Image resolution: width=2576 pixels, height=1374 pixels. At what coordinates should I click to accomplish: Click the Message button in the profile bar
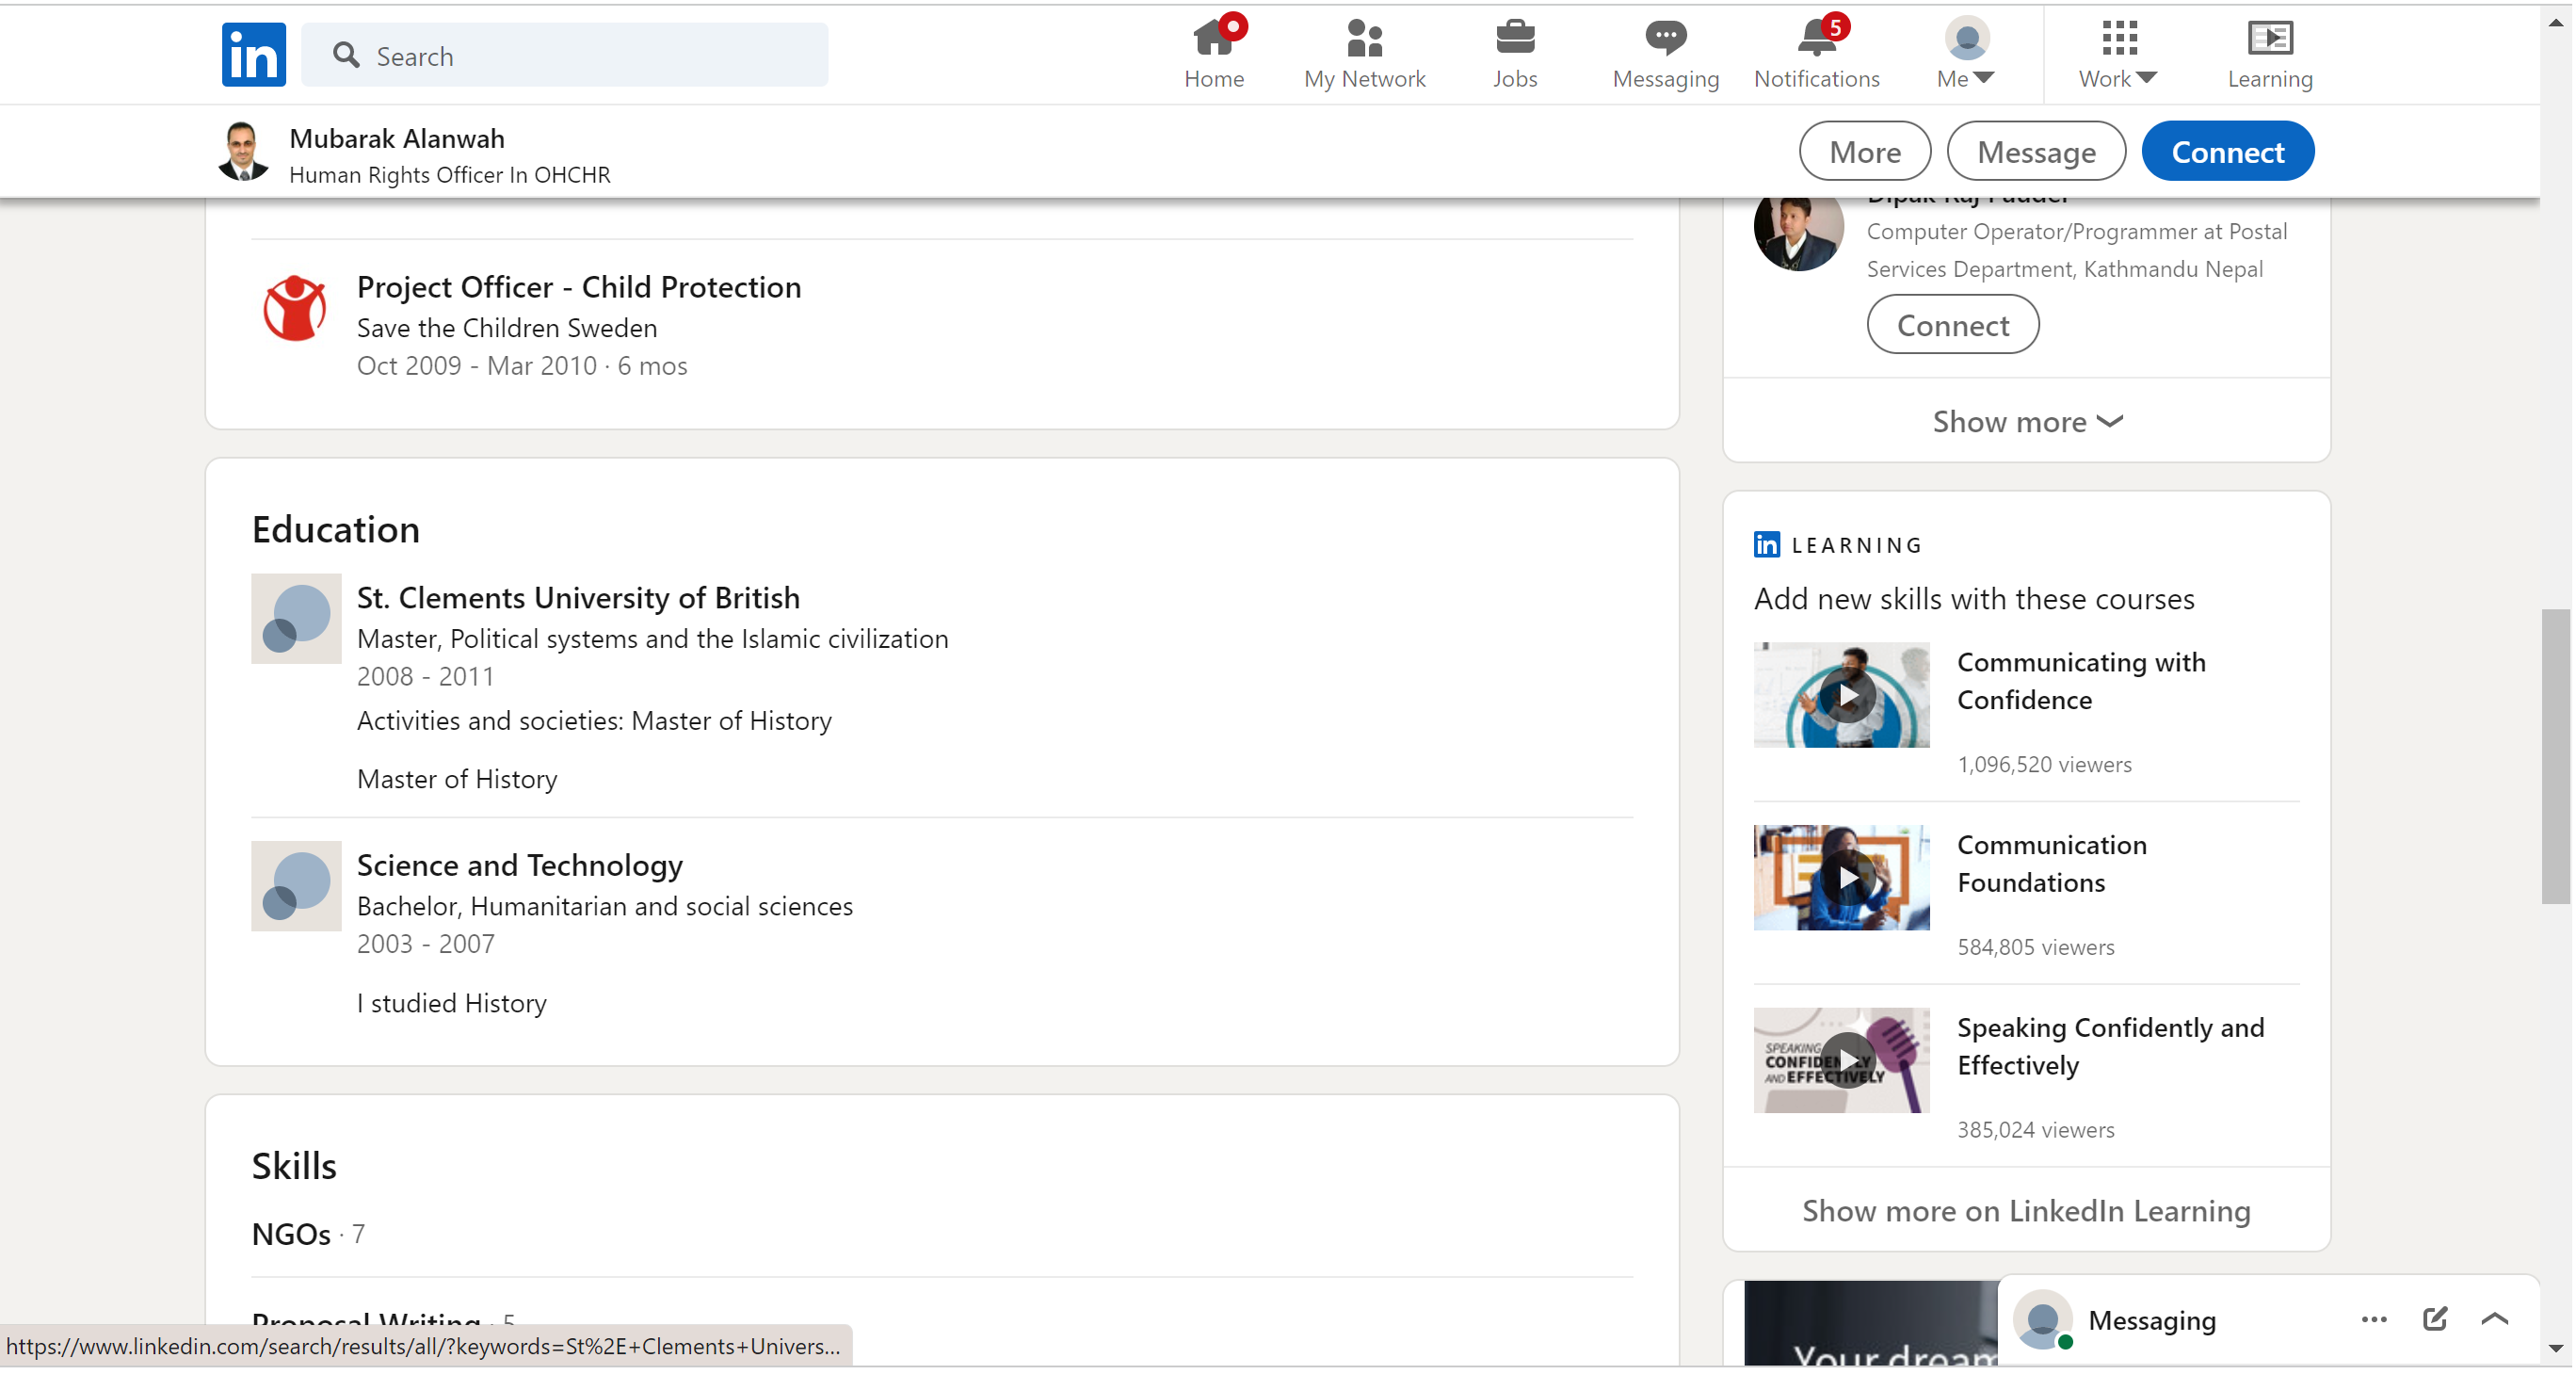(x=2036, y=152)
